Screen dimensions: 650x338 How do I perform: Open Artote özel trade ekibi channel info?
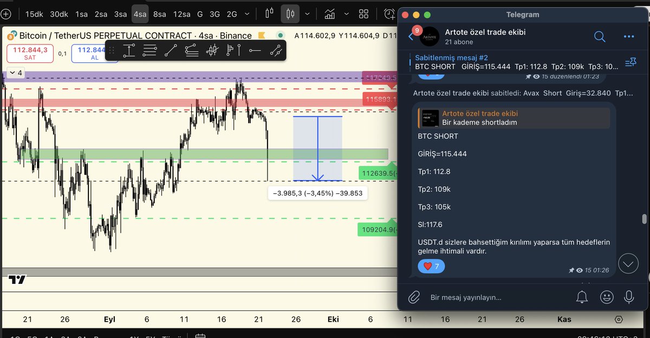485,36
